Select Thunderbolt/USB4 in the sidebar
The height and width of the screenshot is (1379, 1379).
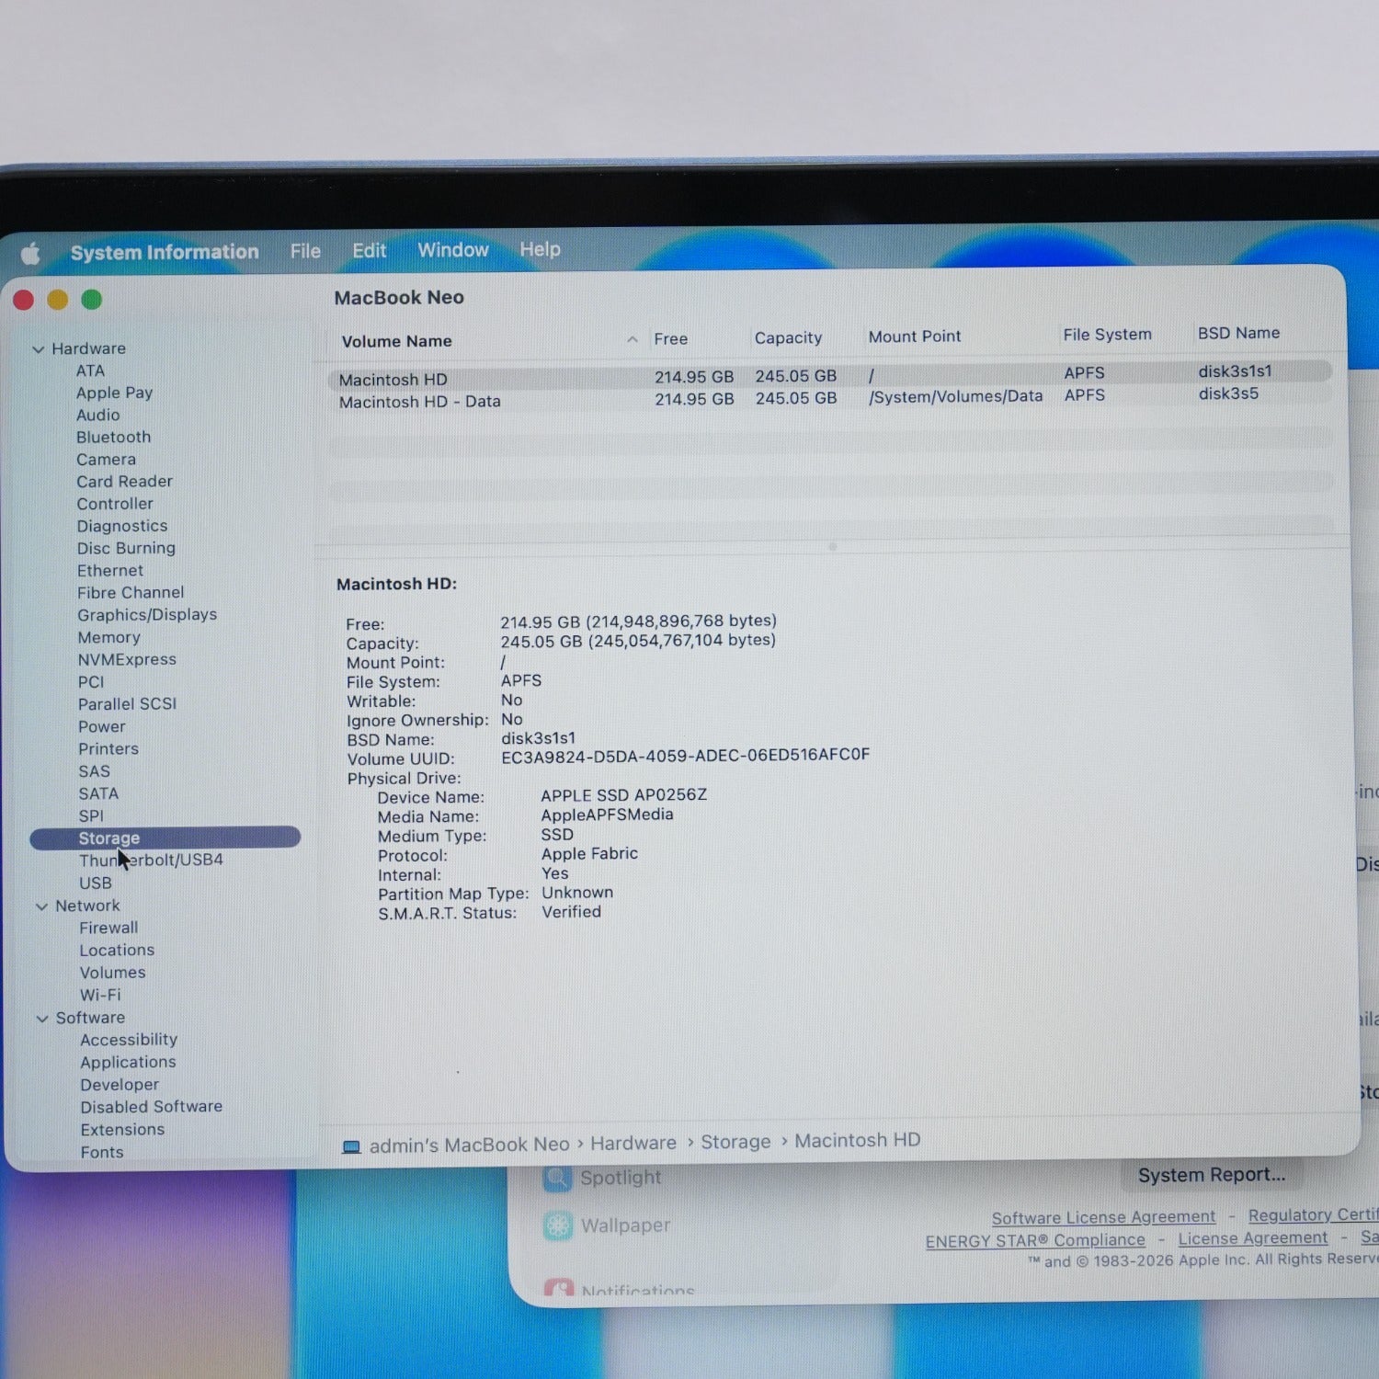pos(151,860)
